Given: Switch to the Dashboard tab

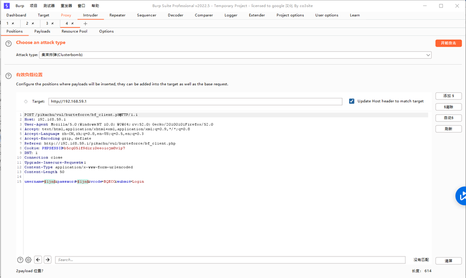Looking at the screenshot, I should pos(16,15).
